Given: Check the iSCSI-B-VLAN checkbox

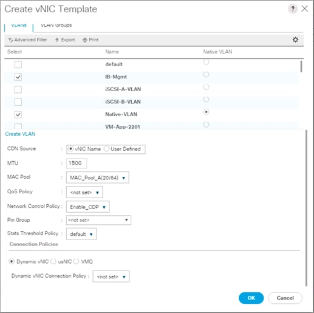Looking at the screenshot, I should tap(18, 102).
